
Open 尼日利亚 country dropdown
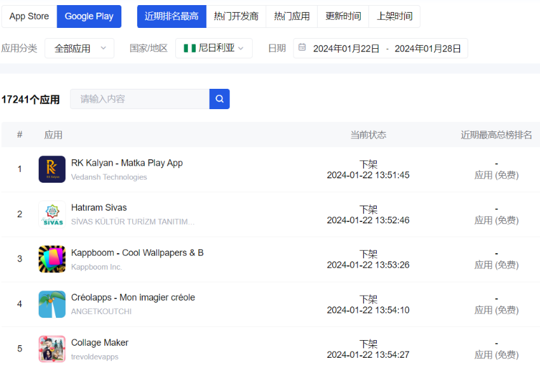click(x=214, y=48)
